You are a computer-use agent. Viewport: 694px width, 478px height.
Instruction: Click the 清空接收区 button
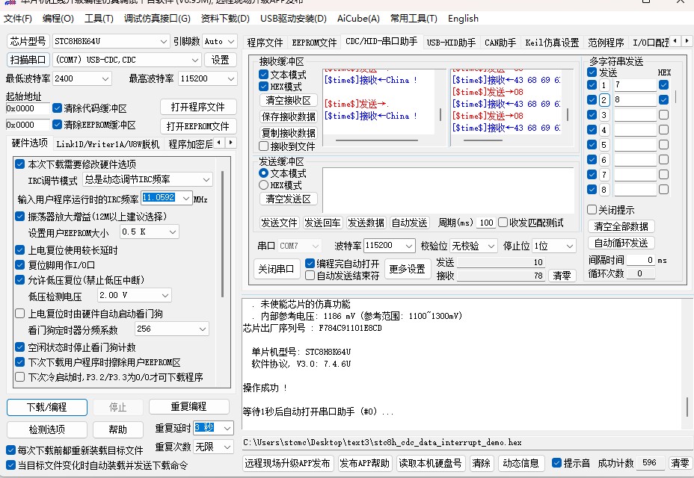pos(288,100)
